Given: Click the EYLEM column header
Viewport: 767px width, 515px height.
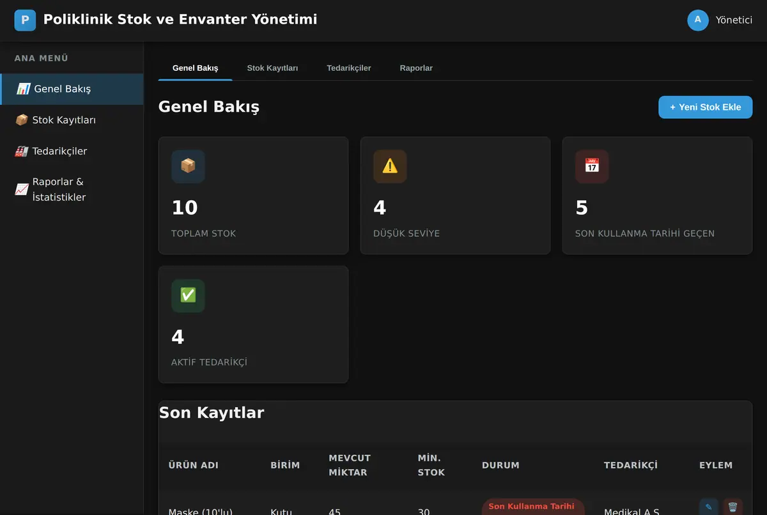Looking at the screenshot, I should [716, 465].
